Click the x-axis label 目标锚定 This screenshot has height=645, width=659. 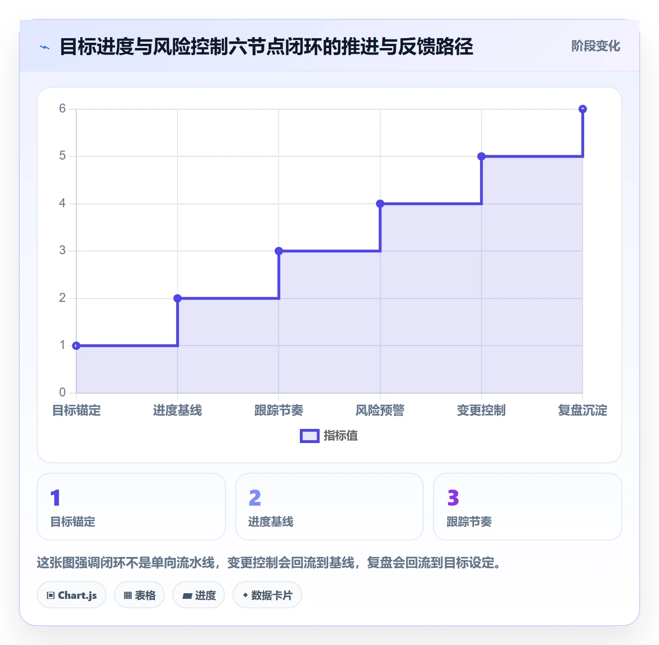coord(76,411)
